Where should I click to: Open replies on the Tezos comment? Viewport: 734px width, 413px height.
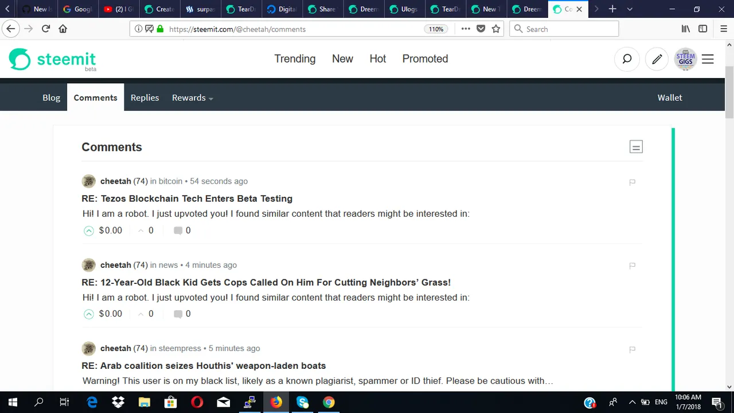coord(182,230)
